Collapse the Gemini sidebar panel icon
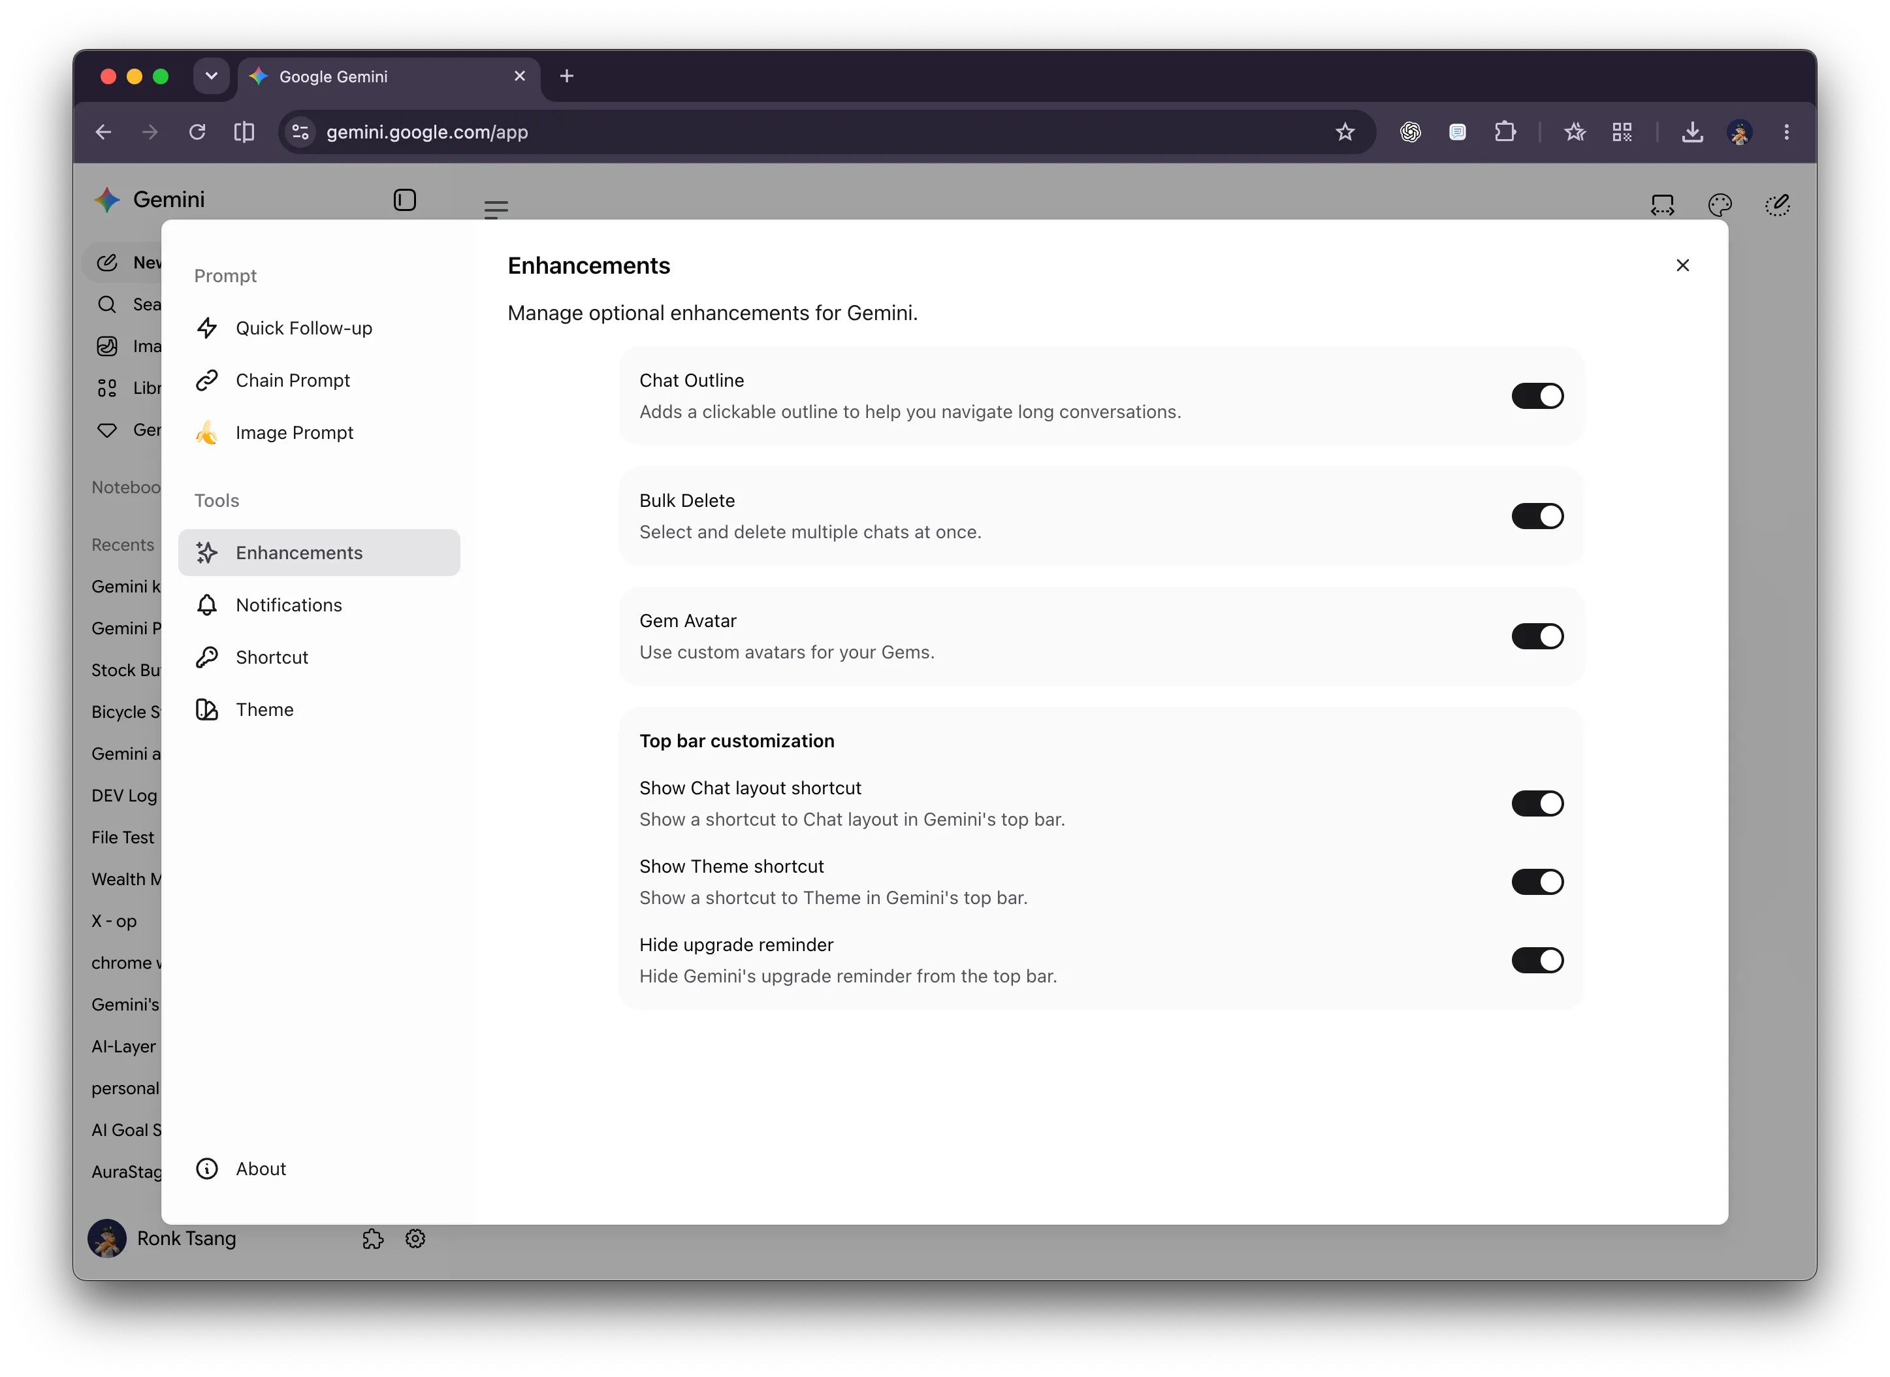The height and width of the screenshot is (1377, 1890). tap(404, 200)
